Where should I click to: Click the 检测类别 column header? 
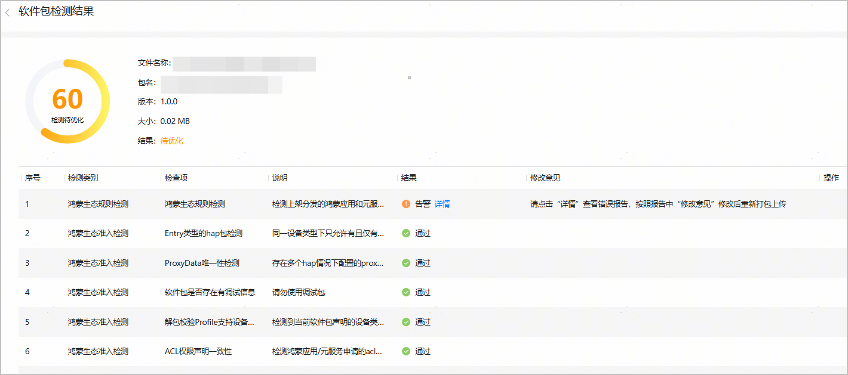click(83, 178)
